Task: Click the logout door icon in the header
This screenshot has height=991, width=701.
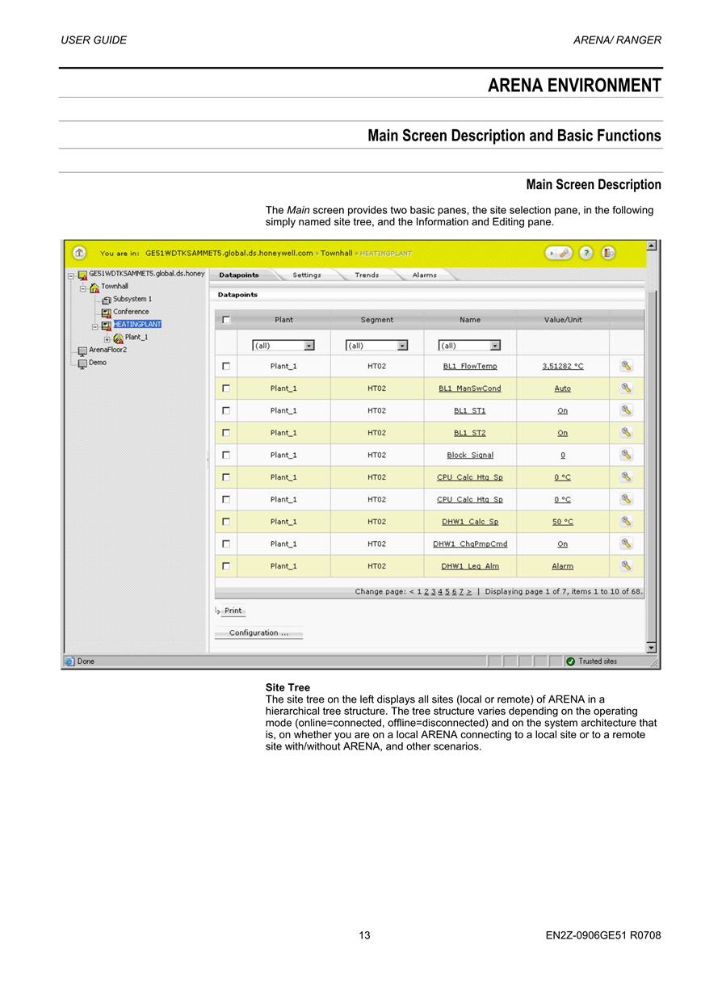Action: pos(608,253)
